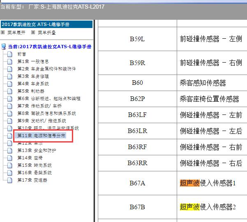Click the 超声波侵入传感器1 description
The width and height of the screenshot is (247, 222).
point(208,183)
